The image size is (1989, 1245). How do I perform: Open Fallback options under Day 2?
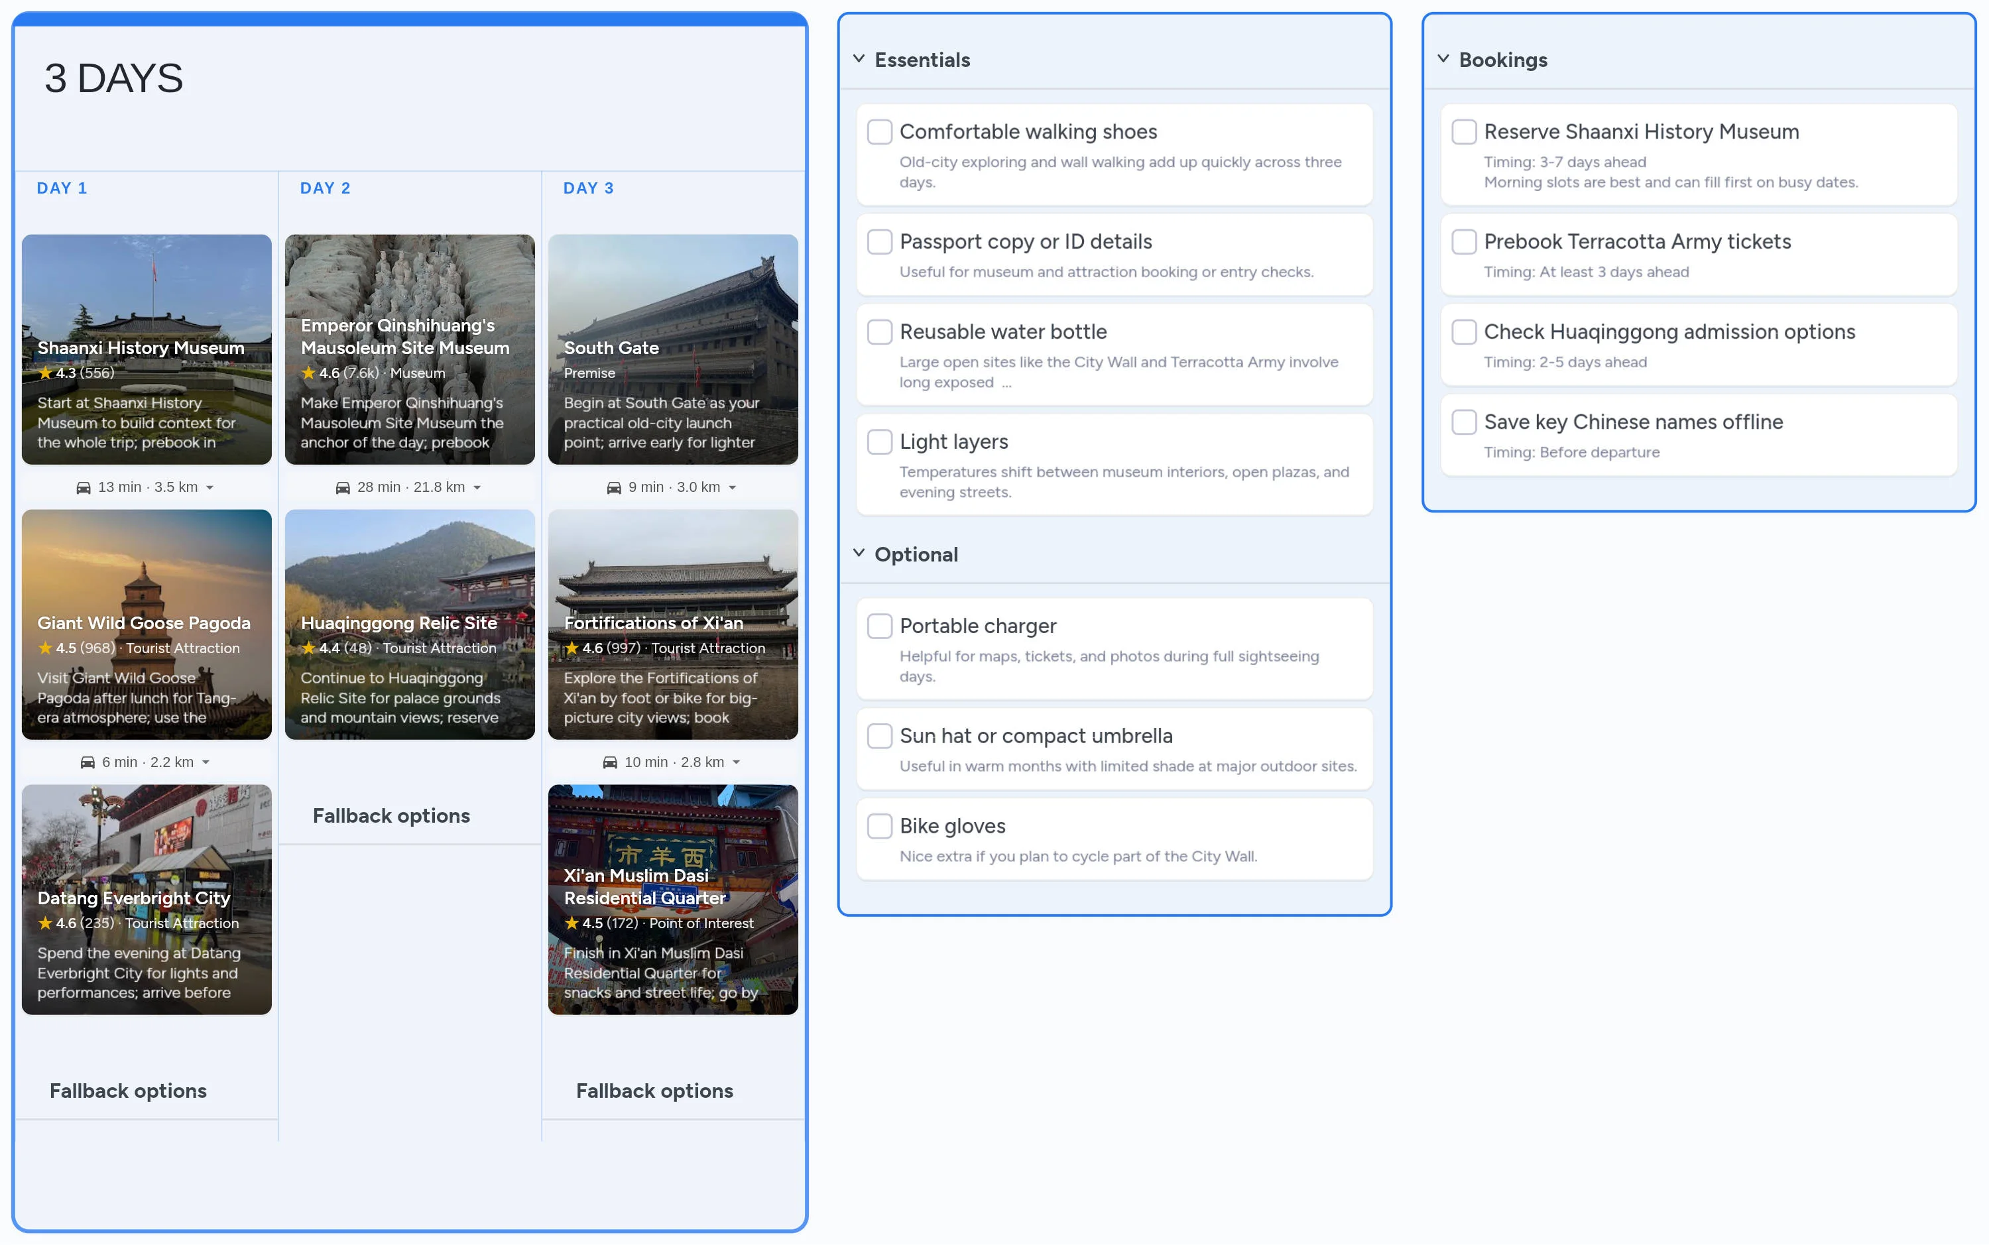391,815
